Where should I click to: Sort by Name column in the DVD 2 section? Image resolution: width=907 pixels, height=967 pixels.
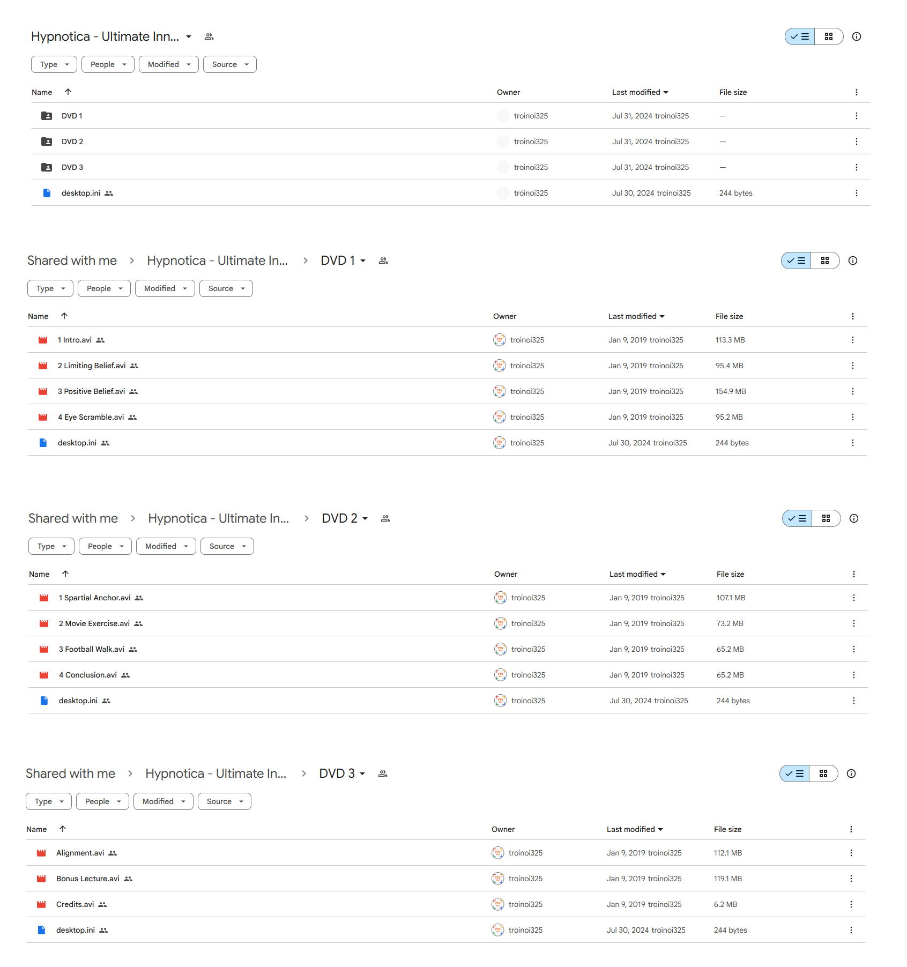pos(39,574)
